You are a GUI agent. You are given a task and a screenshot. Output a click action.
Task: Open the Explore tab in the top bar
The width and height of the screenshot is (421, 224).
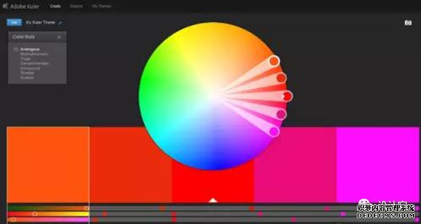(x=77, y=6)
